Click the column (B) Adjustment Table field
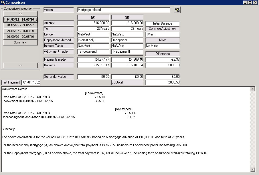259x175 pixels. 127,52
